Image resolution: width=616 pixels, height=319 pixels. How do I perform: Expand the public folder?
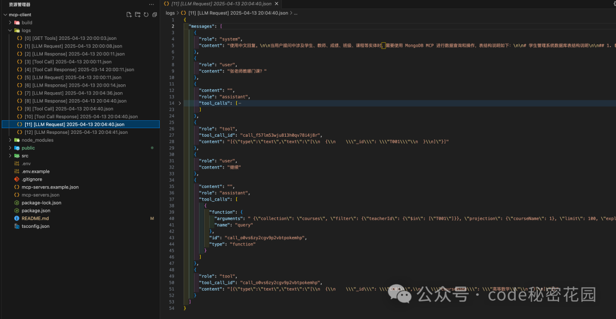tap(10, 148)
